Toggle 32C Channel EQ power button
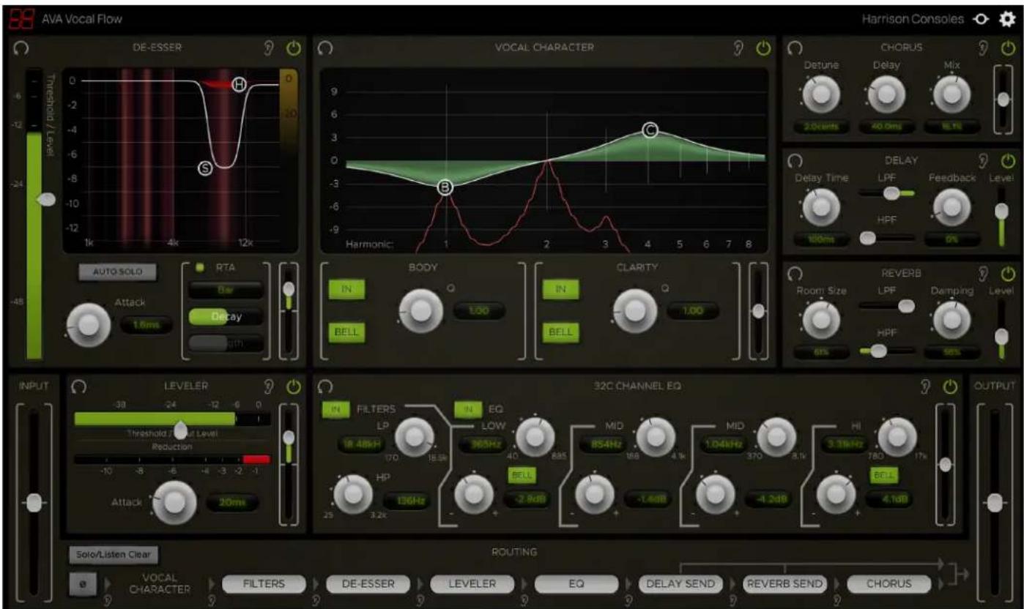 950,386
